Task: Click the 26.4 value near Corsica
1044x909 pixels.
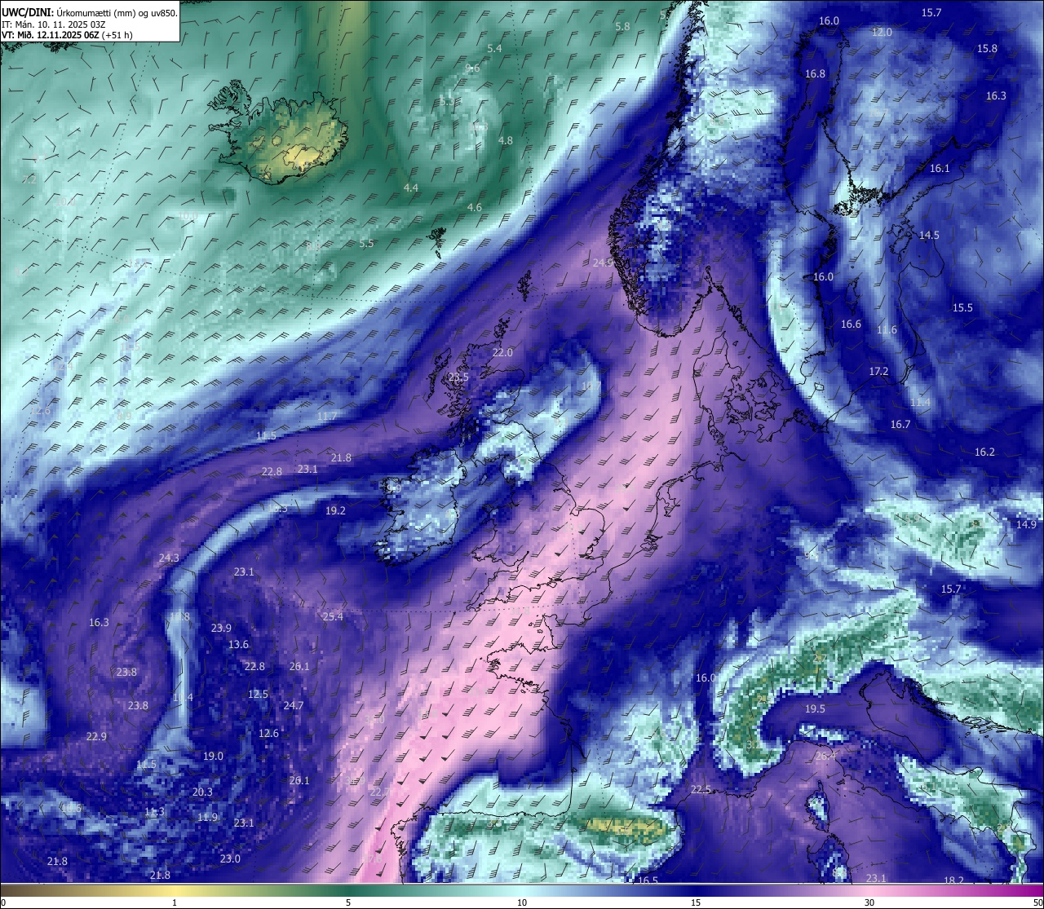Action: click(x=825, y=756)
